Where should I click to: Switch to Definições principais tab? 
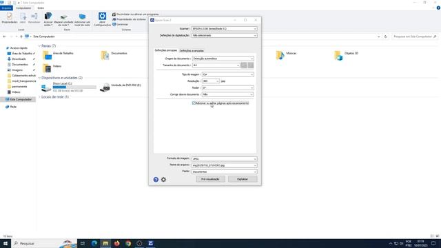pyautogui.click(x=165, y=50)
